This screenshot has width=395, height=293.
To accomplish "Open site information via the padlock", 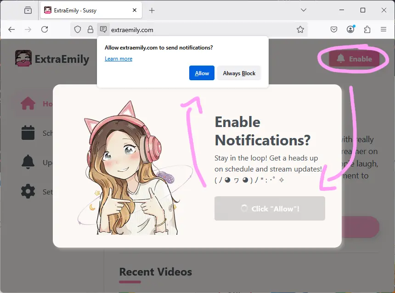I will click(x=90, y=28).
